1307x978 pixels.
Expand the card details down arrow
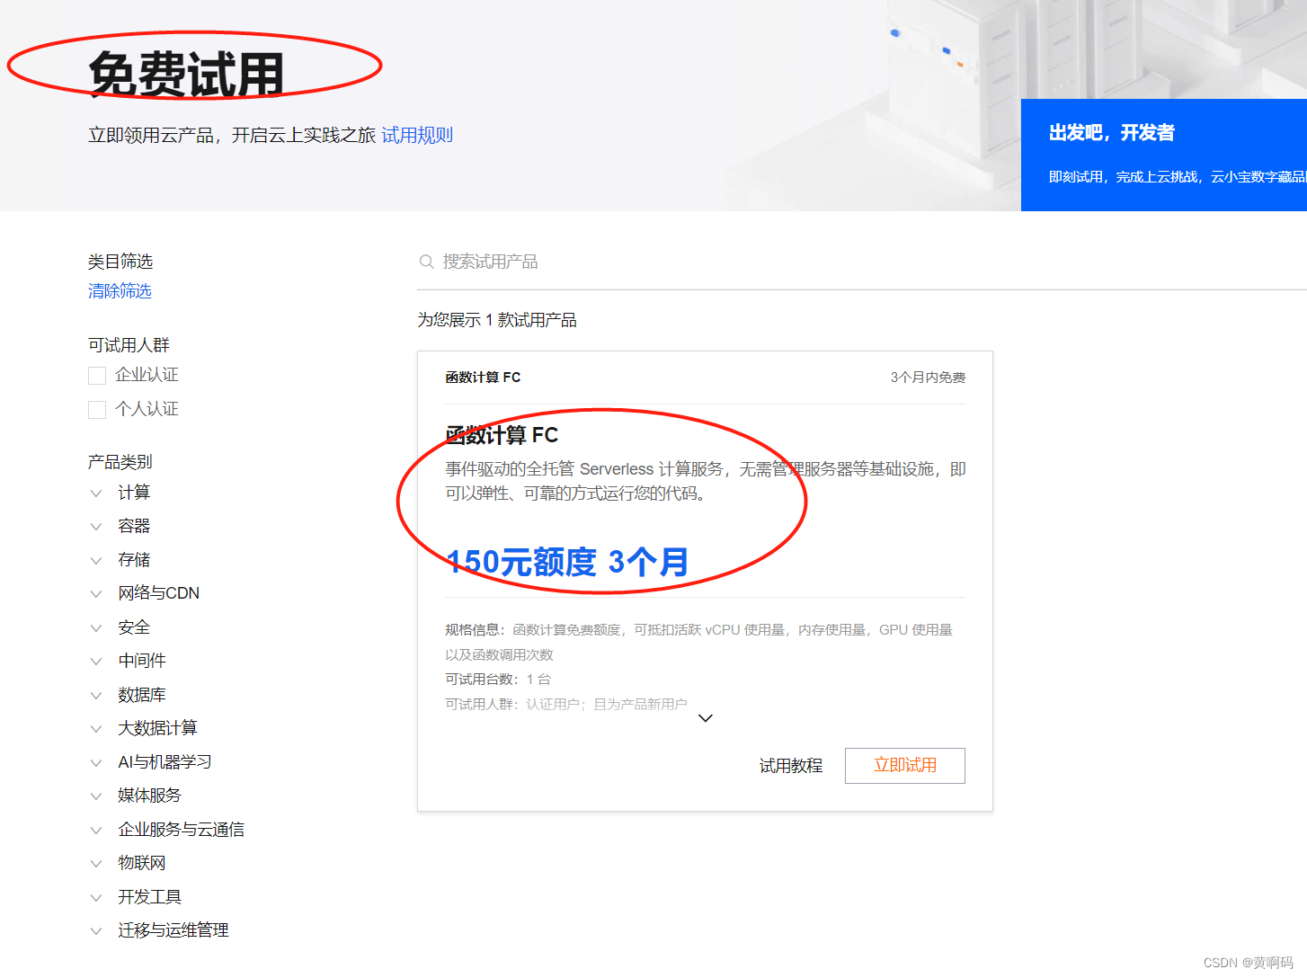point(706,718)
